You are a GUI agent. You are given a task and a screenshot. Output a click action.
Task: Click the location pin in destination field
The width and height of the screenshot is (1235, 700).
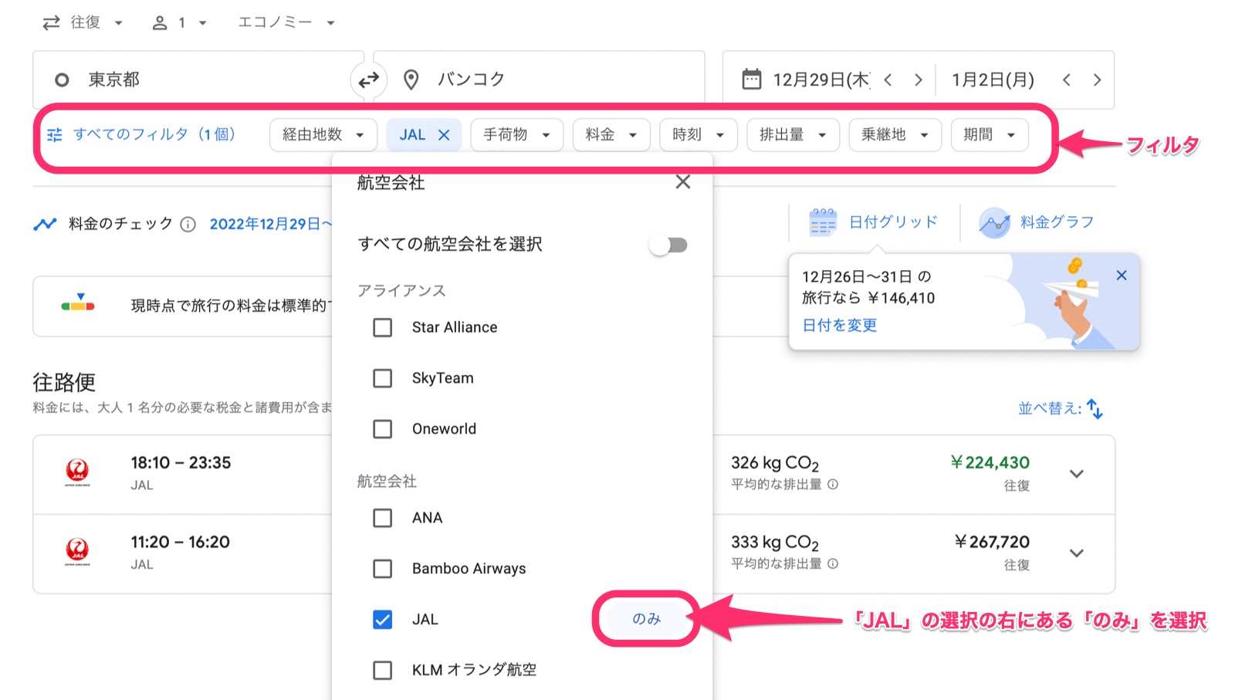(411, 79)
